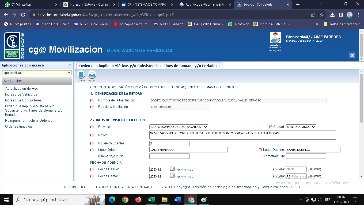The width and height of the screenshot is (364, 205).
Task: Close the Orden que implique Viáticos tab
Action: click(x=219, y=66)
